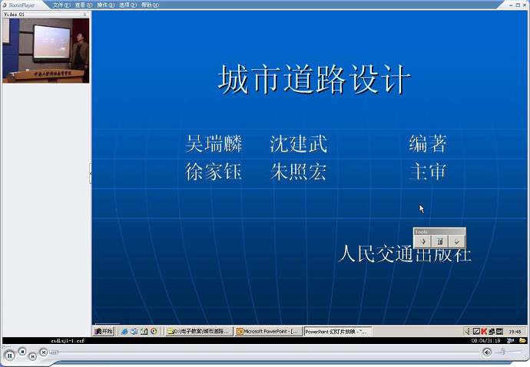This screenshot has width=530, height=367.
Task: Click the 主审 label on slide
Action: [428, 172]
